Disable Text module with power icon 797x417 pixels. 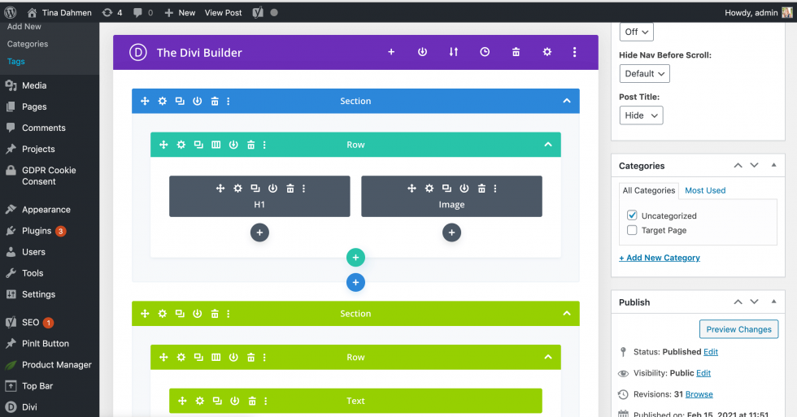[235, 402]
